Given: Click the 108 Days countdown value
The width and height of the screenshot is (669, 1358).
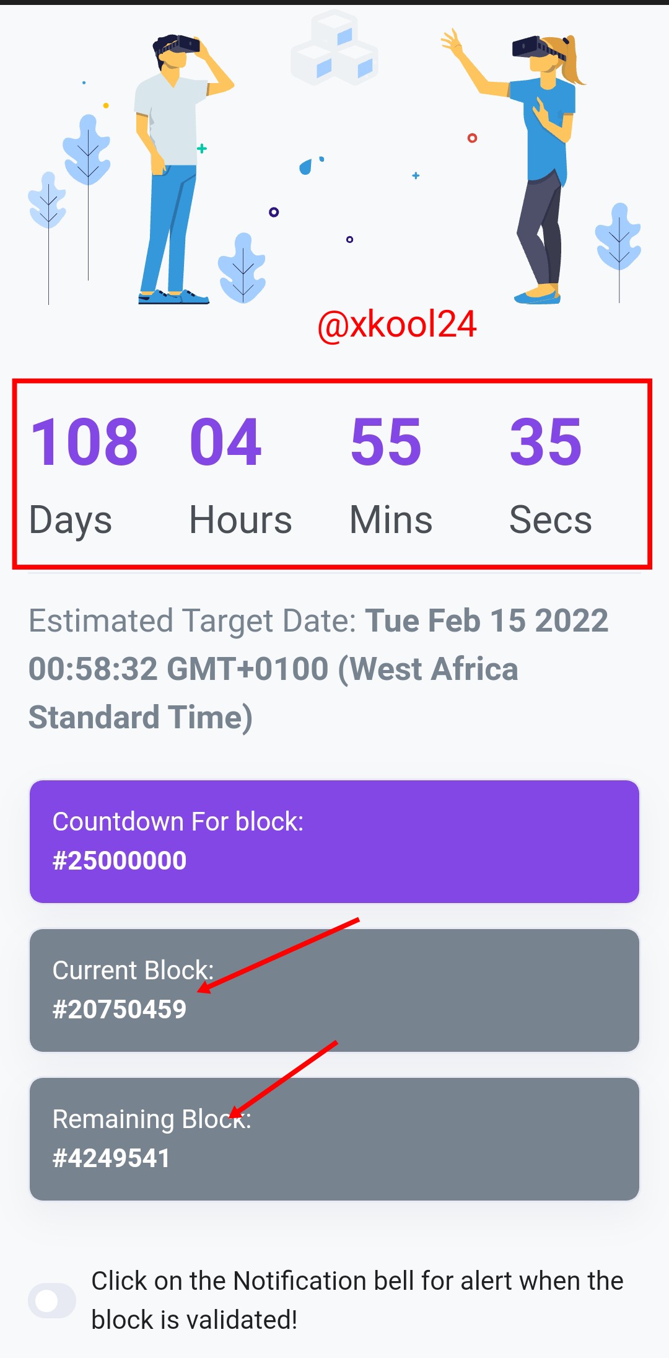Looking at the screenshot, I should pos(84,442).
